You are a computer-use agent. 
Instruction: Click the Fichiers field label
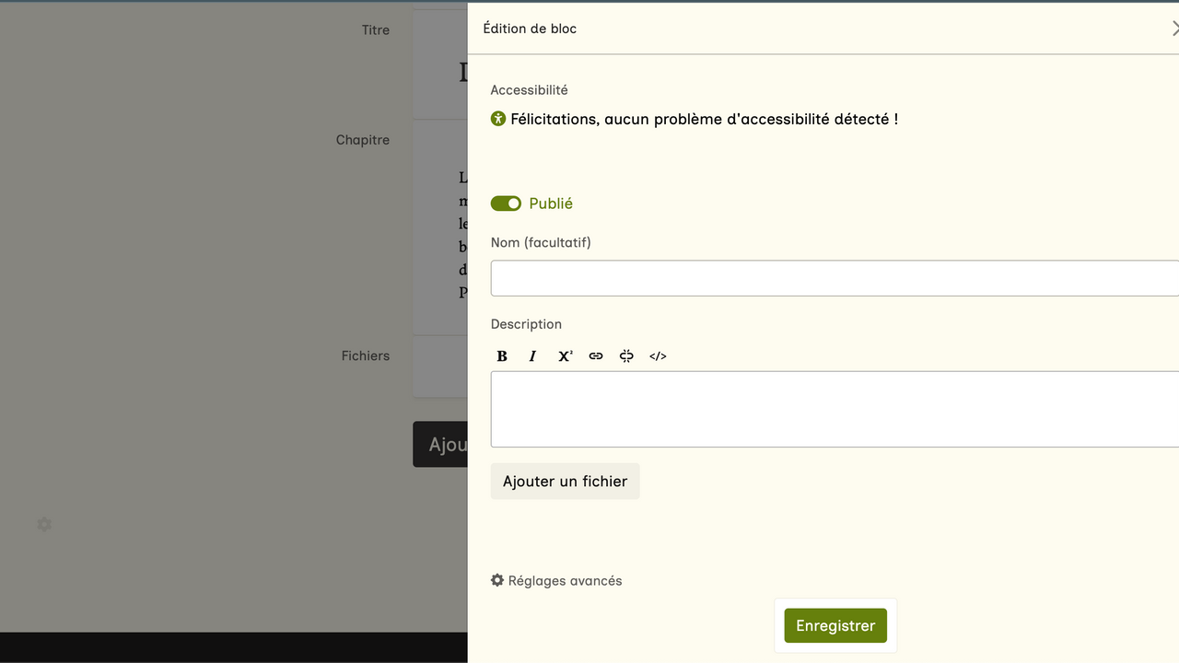[366, 355]
